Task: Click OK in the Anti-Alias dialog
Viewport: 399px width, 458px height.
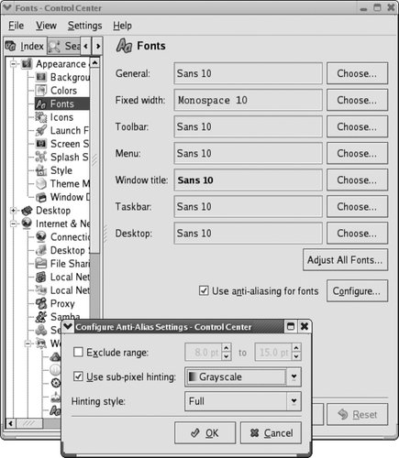Action: (x=205, y=433)
